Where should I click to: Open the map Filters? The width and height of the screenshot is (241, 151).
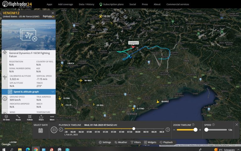point(136,142)
